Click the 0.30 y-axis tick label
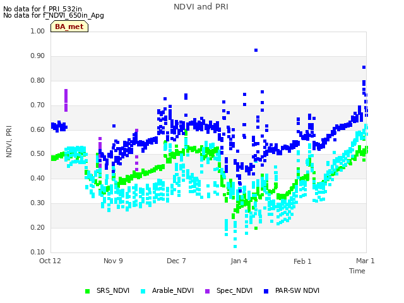 [x=38, y=203]
